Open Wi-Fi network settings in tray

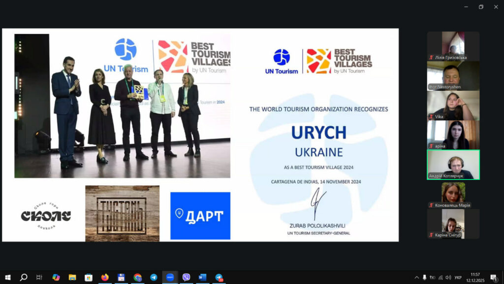441,277
